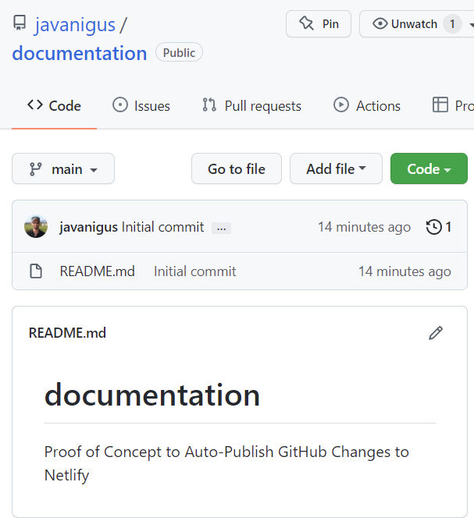Open the documentation repository name link
474x521 pixels.
pos(80,54)
